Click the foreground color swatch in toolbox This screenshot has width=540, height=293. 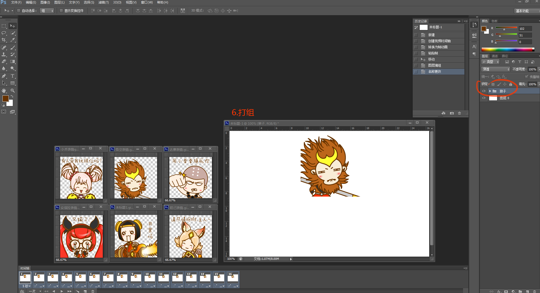(5, 99)
